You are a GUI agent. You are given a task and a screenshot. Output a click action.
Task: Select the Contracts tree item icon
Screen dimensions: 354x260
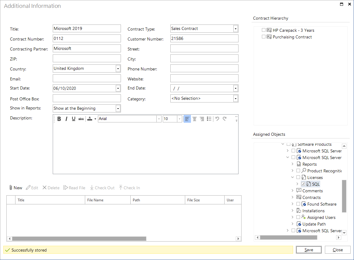pyautogui.click(x=299, y=197)
